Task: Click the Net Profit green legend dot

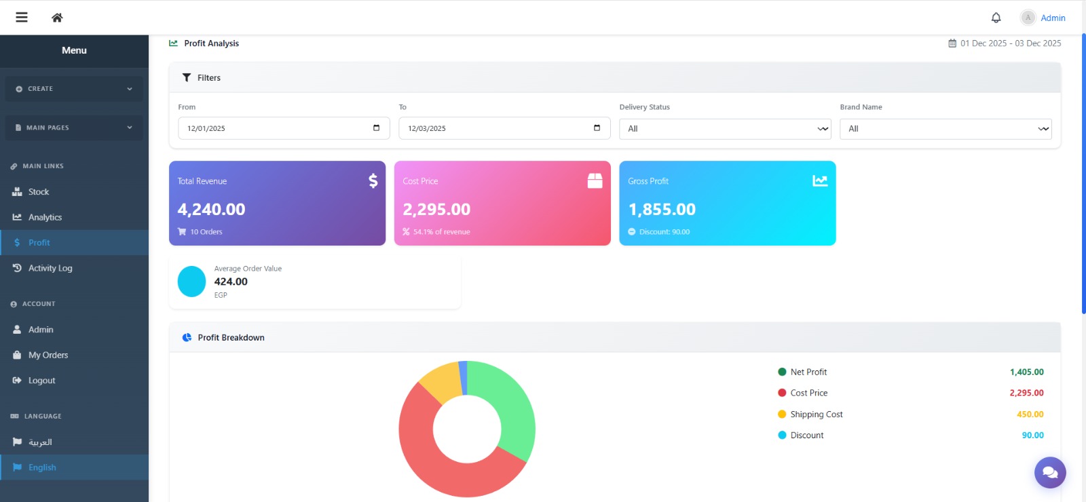Action: [x=782, y=372]
